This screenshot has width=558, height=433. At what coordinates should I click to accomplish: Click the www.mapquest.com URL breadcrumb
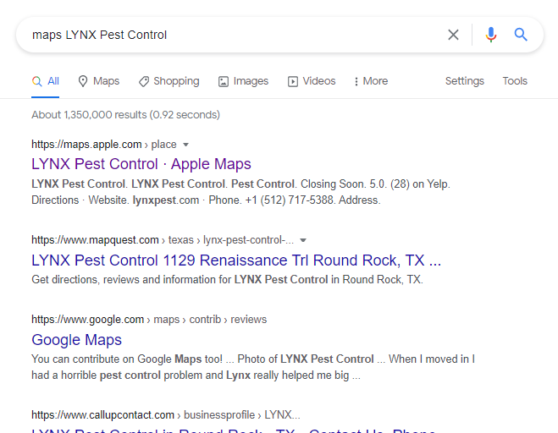[x=163, y=240]
